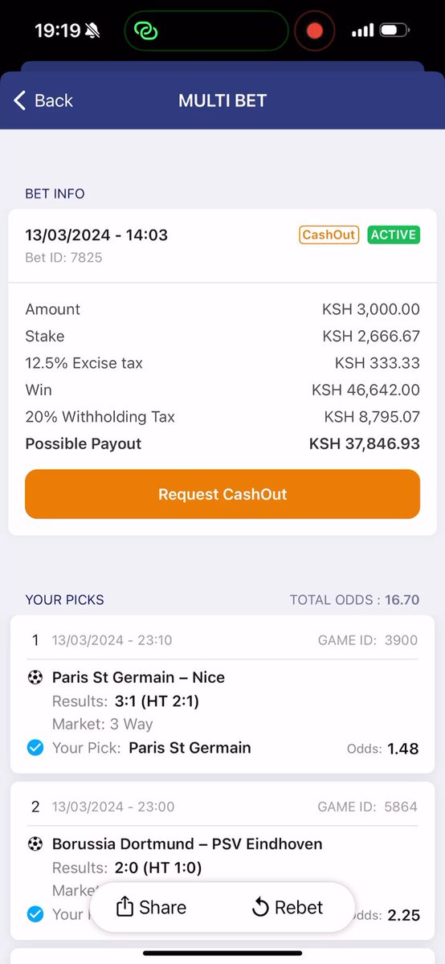Tap the Rebet circular arrow icon
The height and width of the screenshot is (964, 445).
pyautogui.click(x=260, y=908)
